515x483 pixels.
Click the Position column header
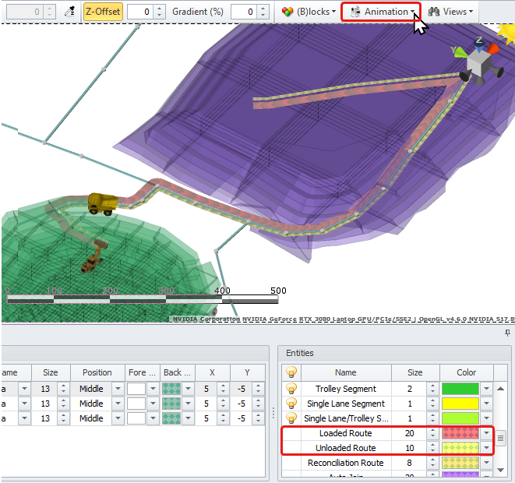coord(97,372)
